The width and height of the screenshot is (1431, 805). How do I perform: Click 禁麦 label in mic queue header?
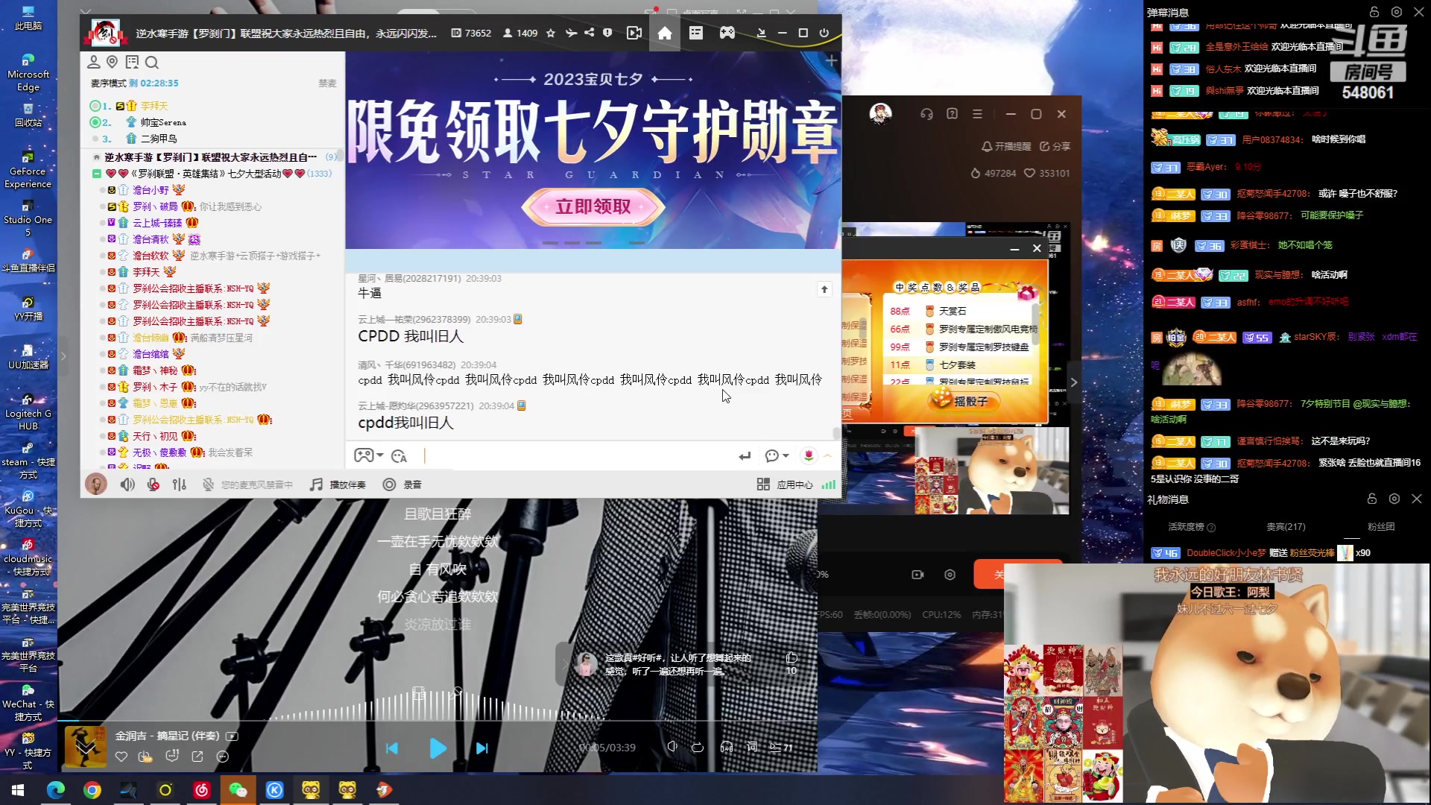pyautogui.click(x=327, y=83)
